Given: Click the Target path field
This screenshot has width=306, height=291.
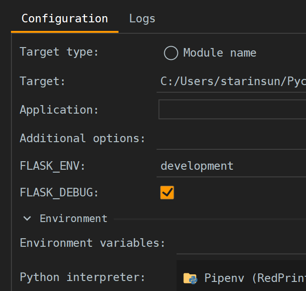Looking at the screenshot, I should [232, 81].
